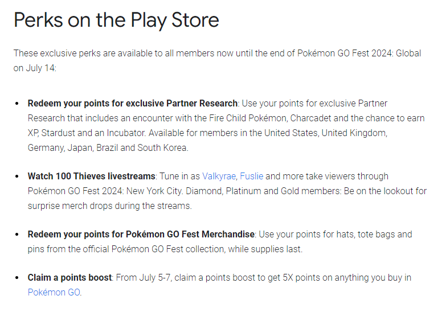Click 'Germany, Japan, Brazil and South Korea' line
The height and width of the screenshot is (312, 446).
(x=107, y=147)
